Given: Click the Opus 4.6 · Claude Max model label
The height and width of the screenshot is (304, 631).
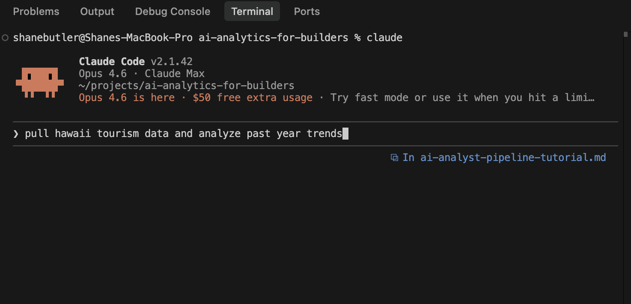Looking at the screenshot, I should click(141, 73).
